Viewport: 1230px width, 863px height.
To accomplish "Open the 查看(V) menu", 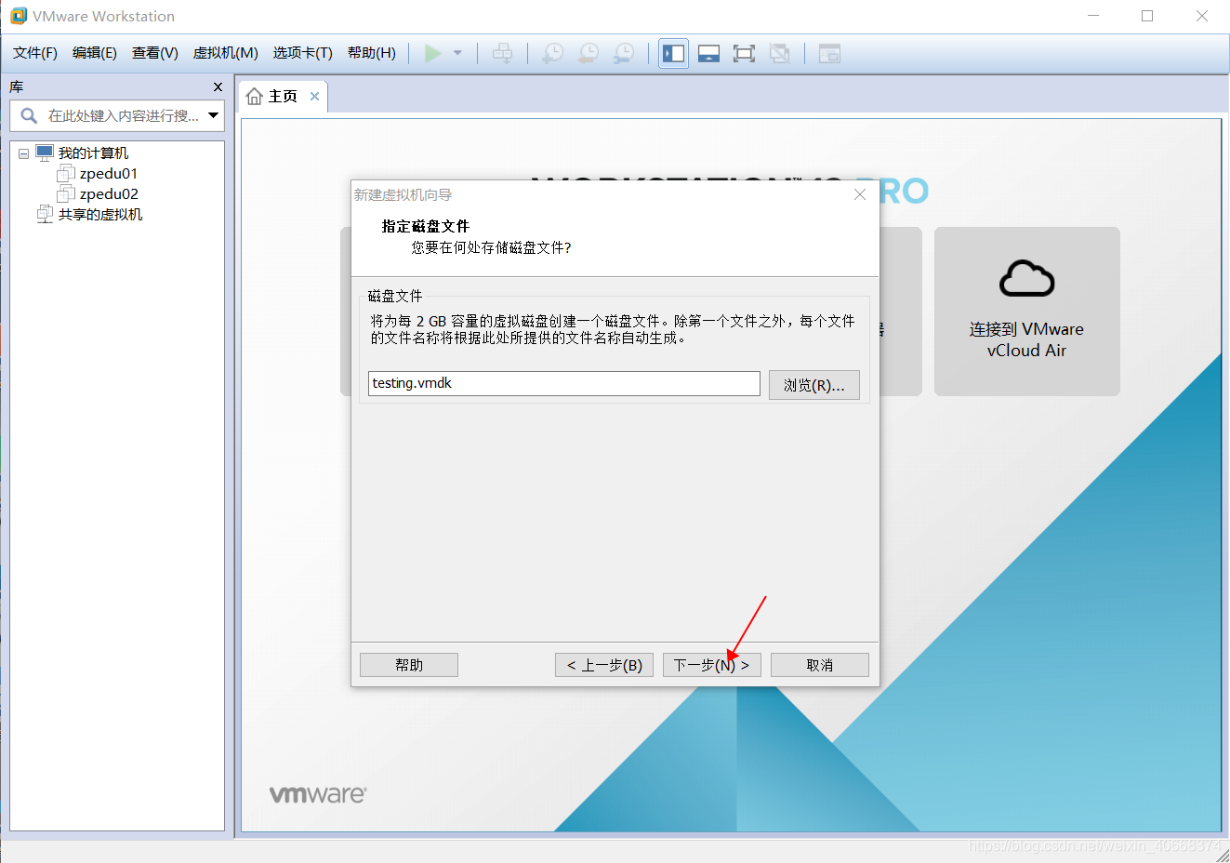I will (x=155, y=53).
